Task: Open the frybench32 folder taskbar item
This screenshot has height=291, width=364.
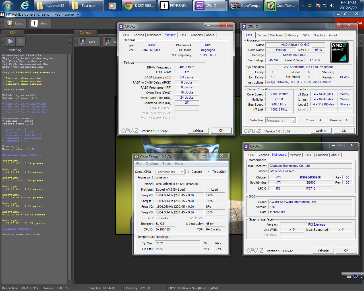Action: pos(51,5)
